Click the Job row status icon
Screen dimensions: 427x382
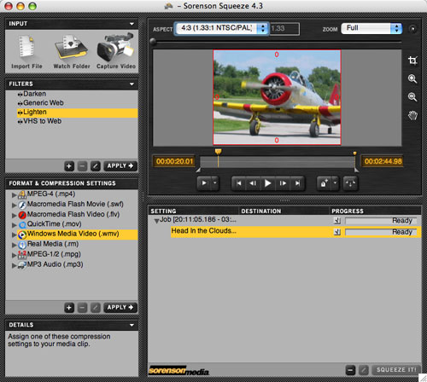point(337,221)
